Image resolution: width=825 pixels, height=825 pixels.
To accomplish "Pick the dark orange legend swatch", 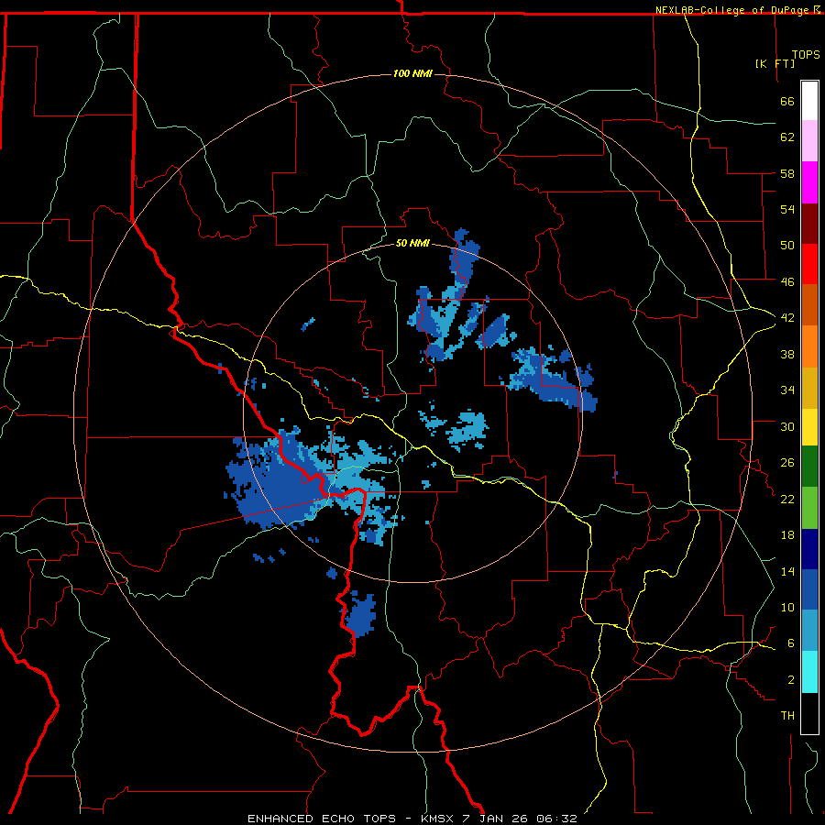I will pyautogui.click(x=809, y=305).
